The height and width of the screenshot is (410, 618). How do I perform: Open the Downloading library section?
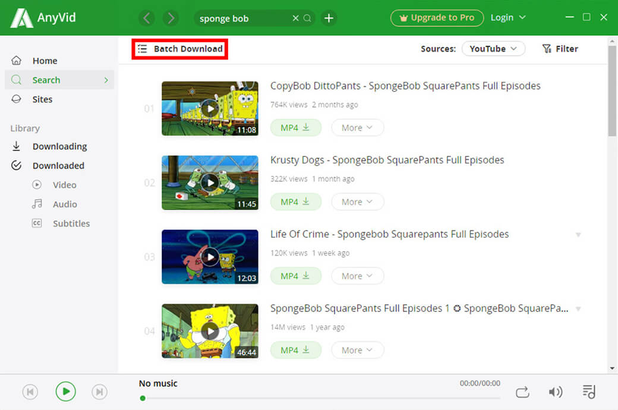pos(59,146)
